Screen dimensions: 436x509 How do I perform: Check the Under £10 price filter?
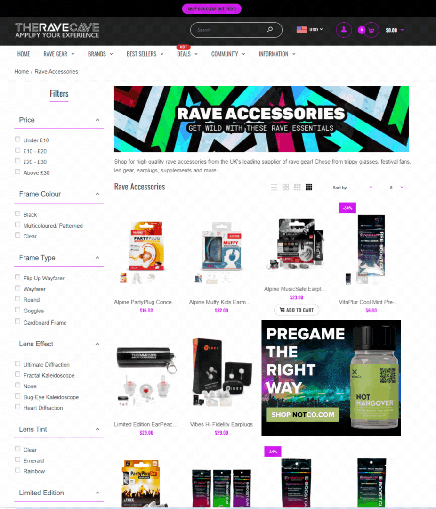point(17,139)
